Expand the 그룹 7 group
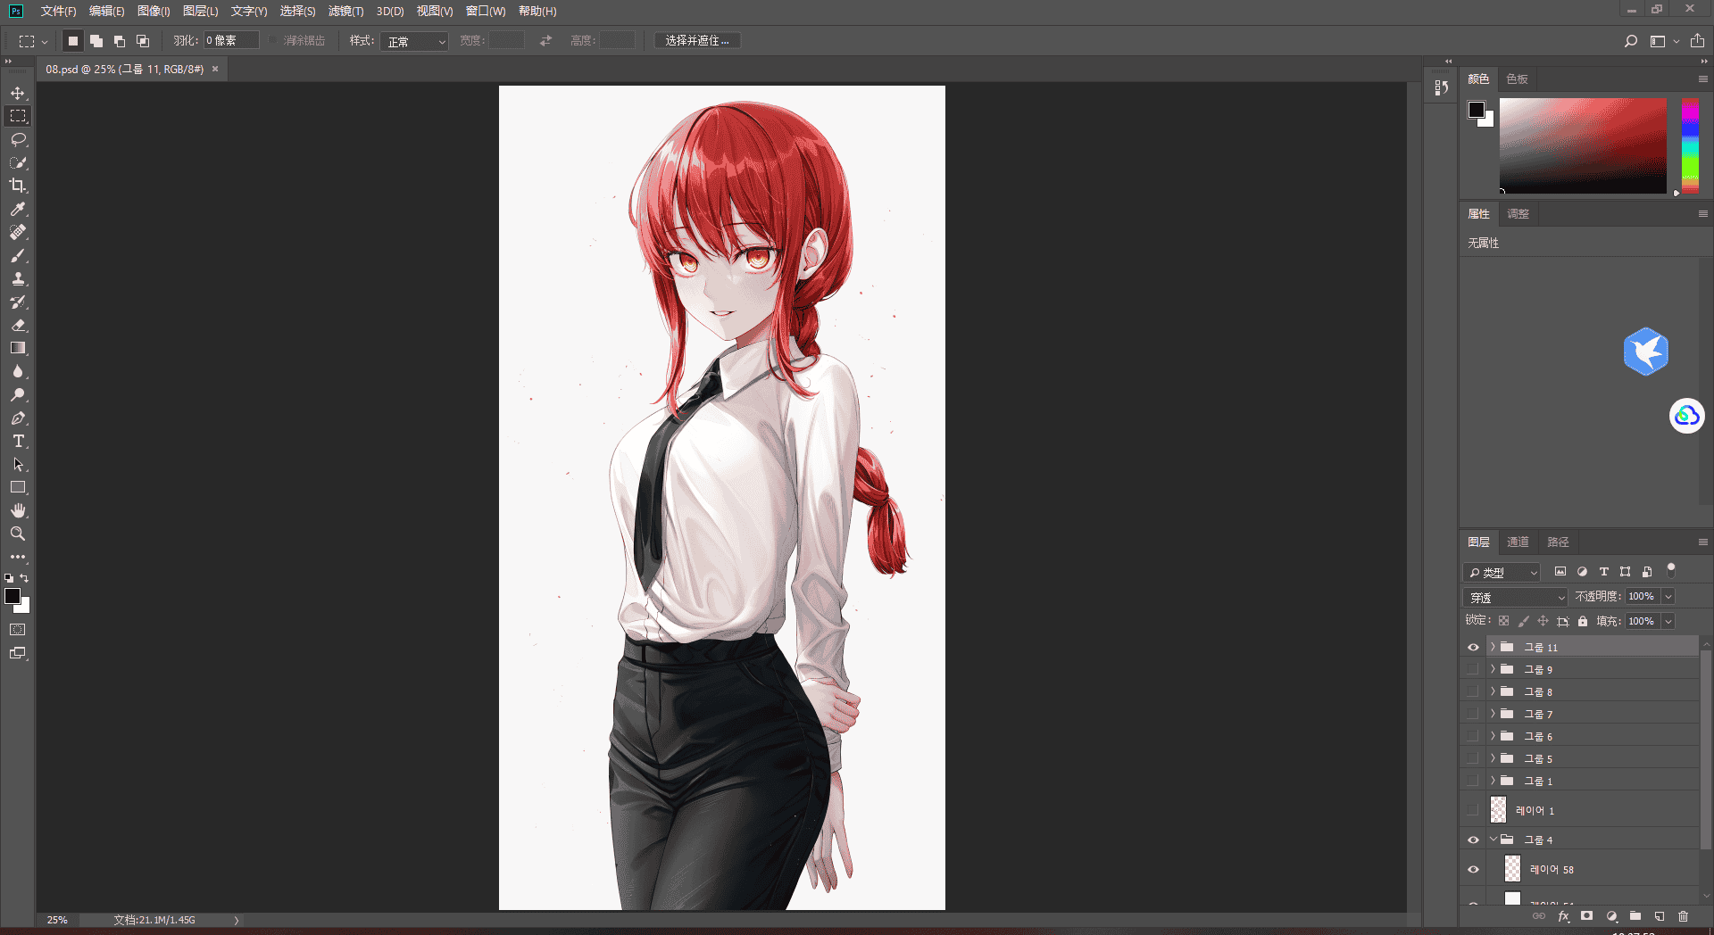This screenshot has width=1714, height=935. 1493,714
